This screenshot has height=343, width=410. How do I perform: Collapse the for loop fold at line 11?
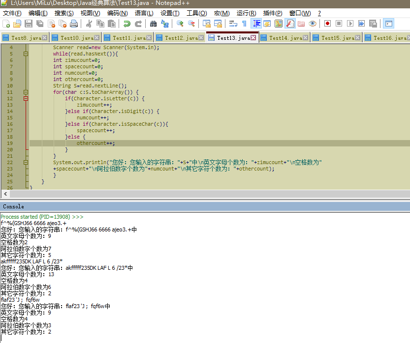(x=26, y=92)
